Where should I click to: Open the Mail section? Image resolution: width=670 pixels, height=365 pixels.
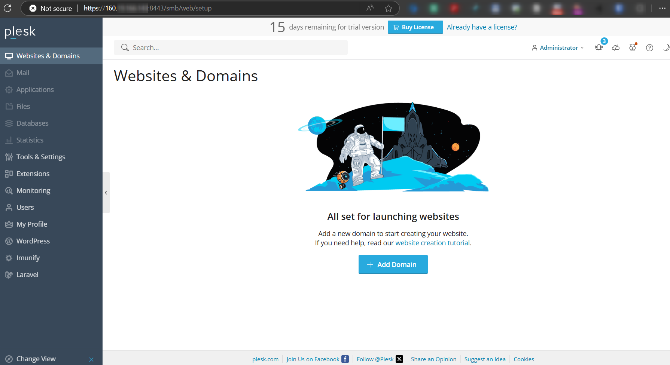coord(51,73)
